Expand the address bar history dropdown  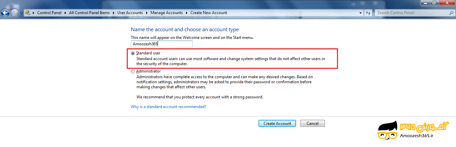pyautogui.click(x=361, y=13)
